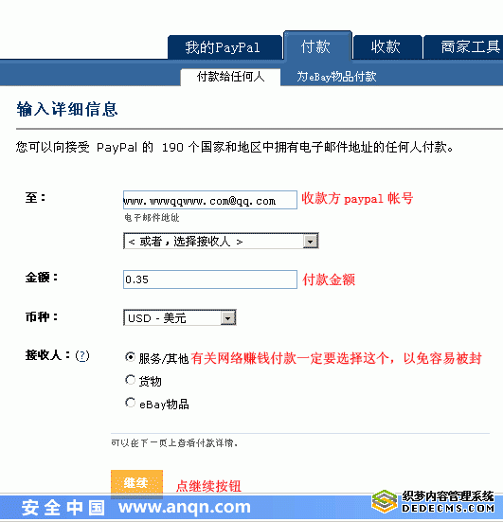The image size is (503, 522).
Task: Click the 电子邮件地址 label under the email field
Action: pyautogui.click(x=152, y=218)
